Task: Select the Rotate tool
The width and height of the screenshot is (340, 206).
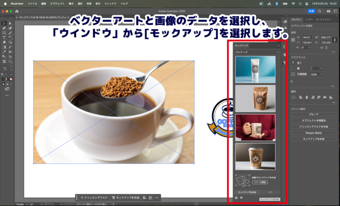Action: pos(10,37)
